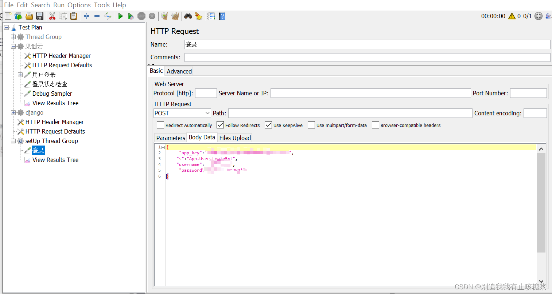
Task: Click the Paste clipboard icon
Action: tap(74, 16)
